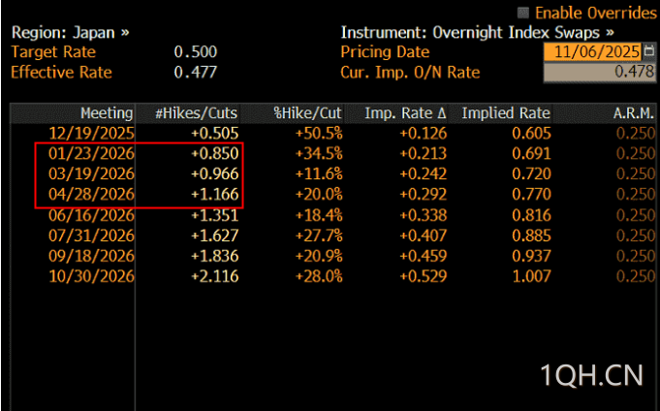Click the Meeting column header
This screenshot has width=660, height=411.
[107, 113]
